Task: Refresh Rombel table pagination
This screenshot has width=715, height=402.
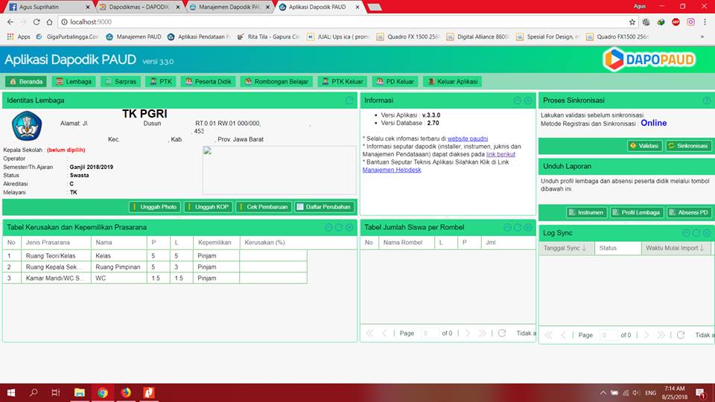Action: coord(502,334)
